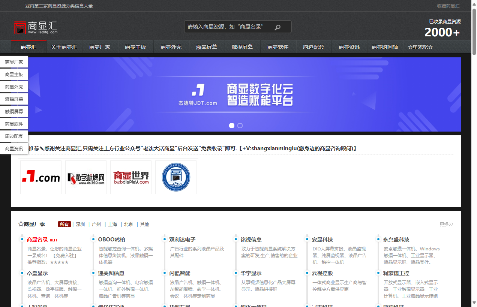The image size is (477, 307).
Task: Click the 所有 highlighted filter button
Action: tap(64, 224)
